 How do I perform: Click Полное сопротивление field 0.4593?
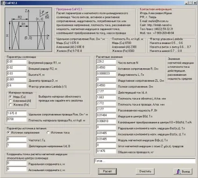pyautogui.click(x=106, y=85)
